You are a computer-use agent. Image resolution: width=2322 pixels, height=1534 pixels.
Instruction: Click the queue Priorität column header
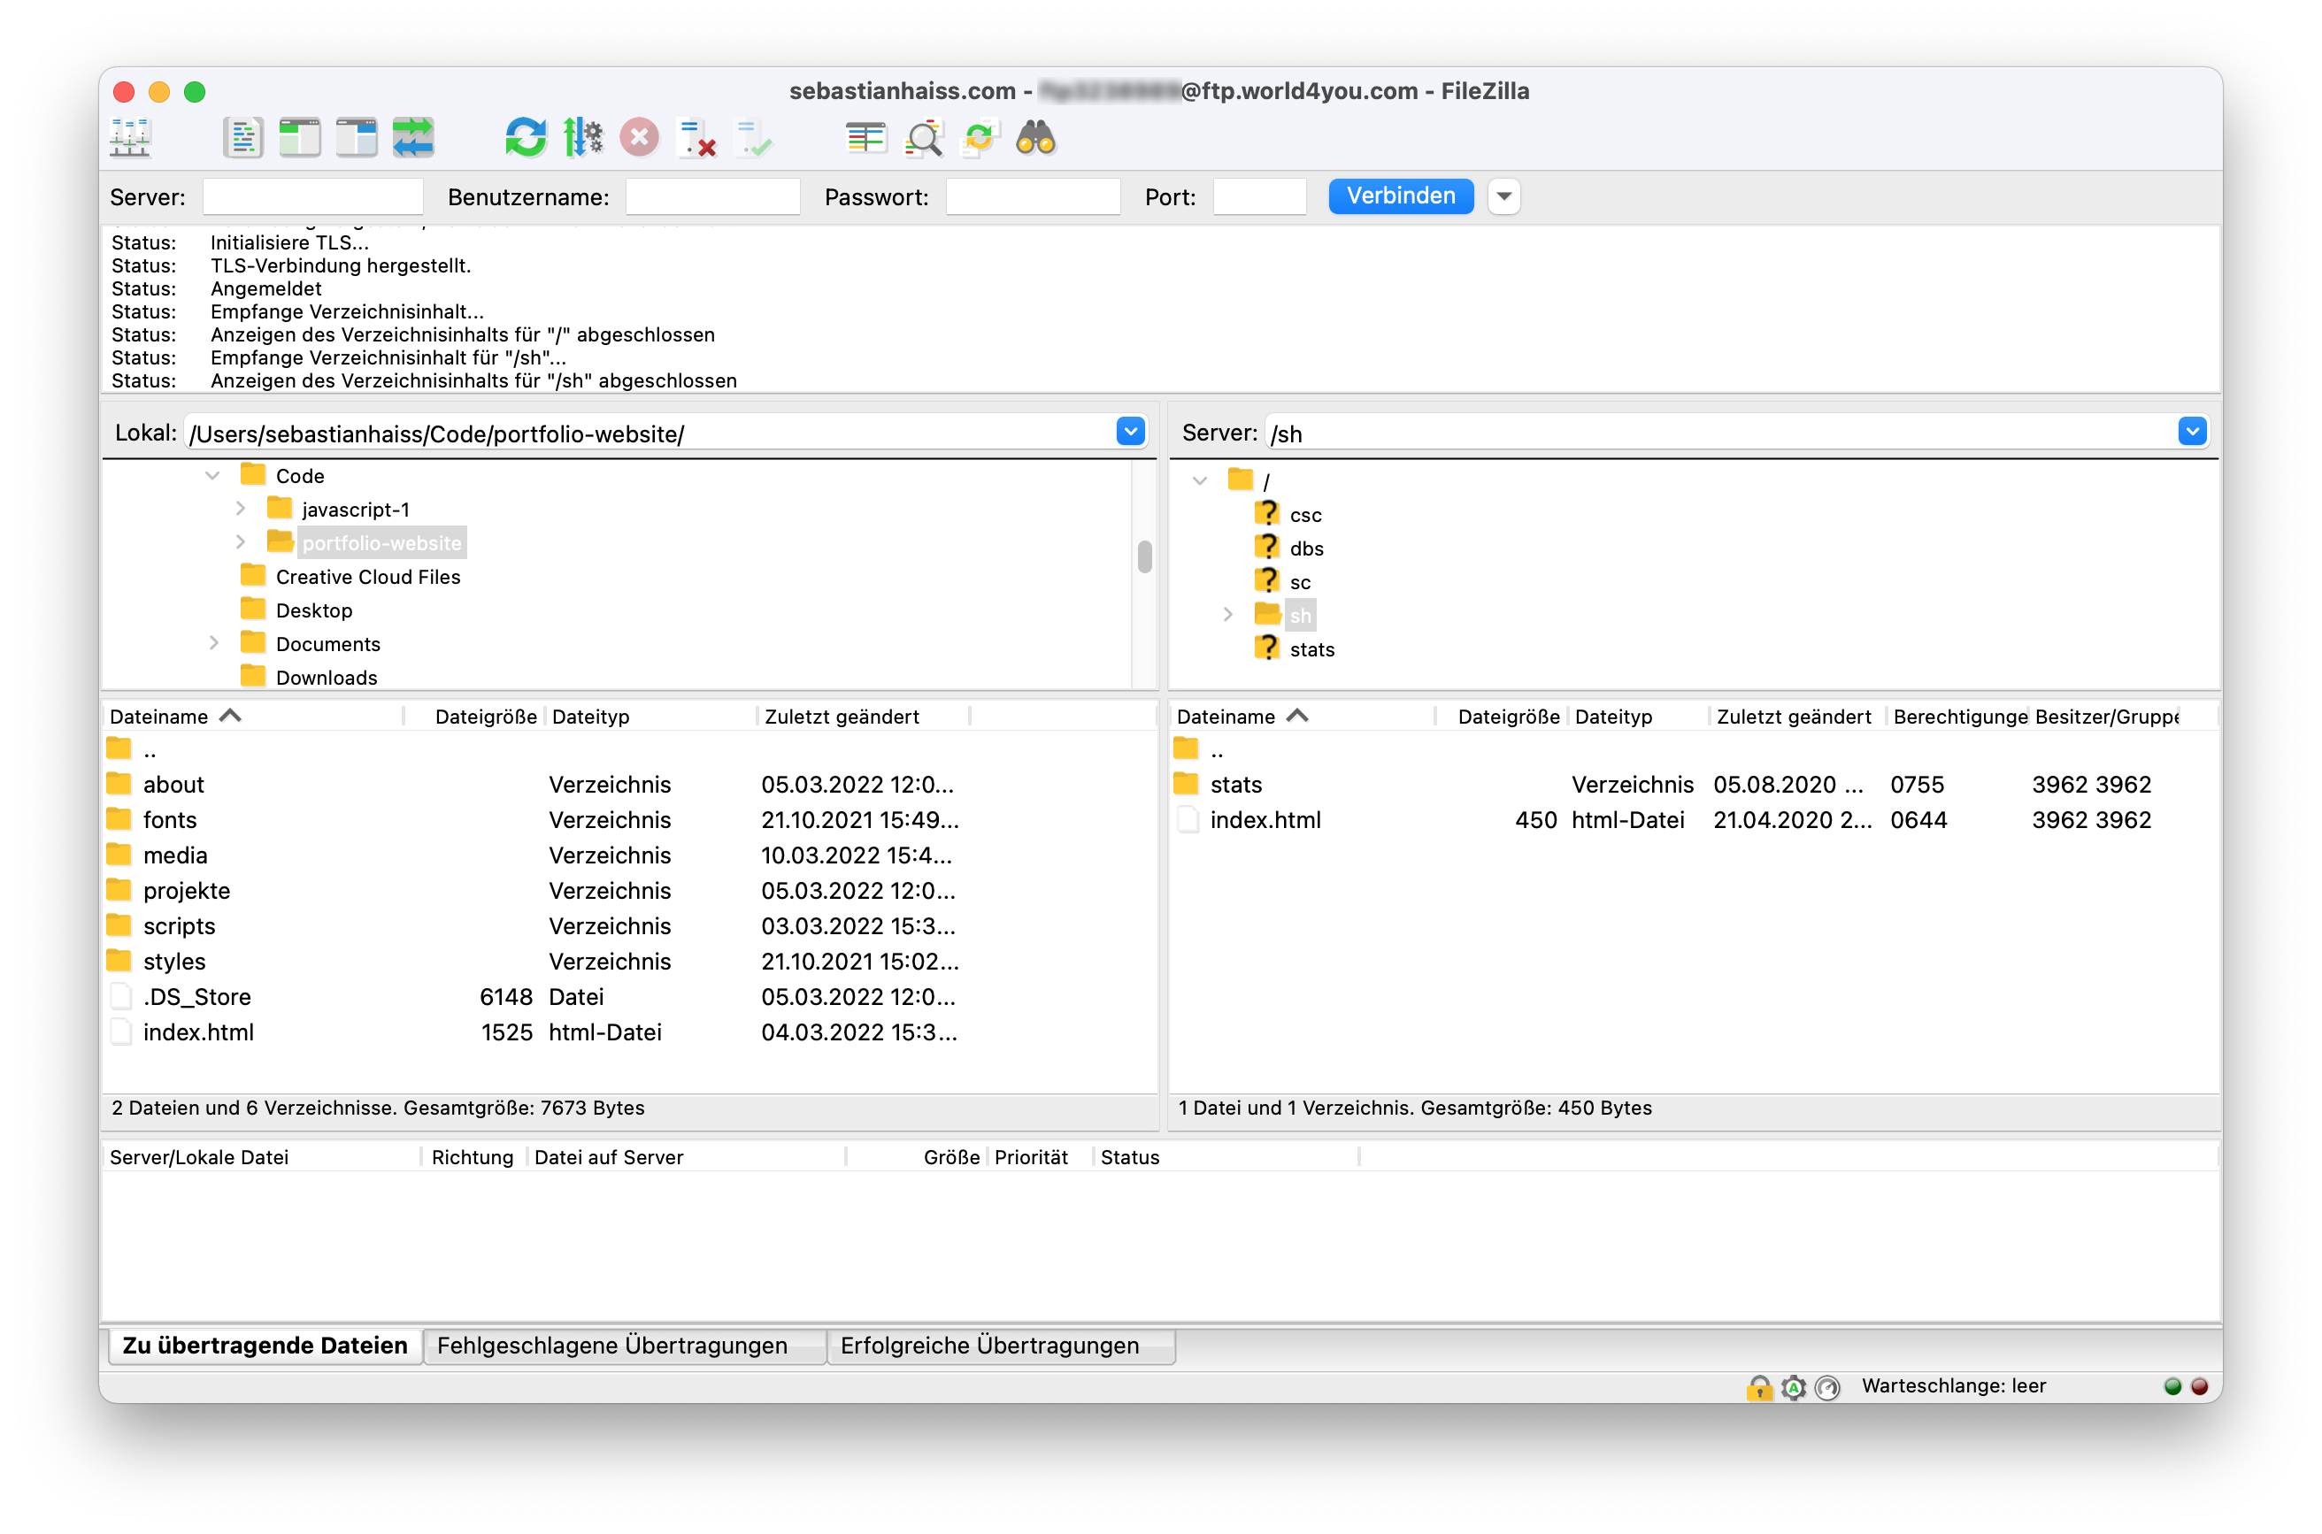click(x=1040, y=1157)
